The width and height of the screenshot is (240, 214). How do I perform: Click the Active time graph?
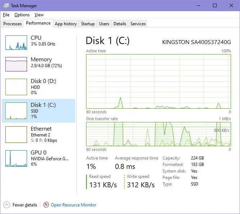coord(159,81)
